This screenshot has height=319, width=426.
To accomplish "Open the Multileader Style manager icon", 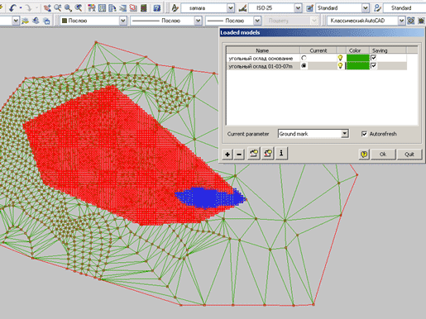I will tap(377, 8).
